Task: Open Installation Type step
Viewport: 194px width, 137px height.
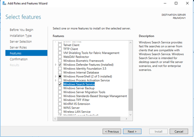Action: click(x=21, y=36)
